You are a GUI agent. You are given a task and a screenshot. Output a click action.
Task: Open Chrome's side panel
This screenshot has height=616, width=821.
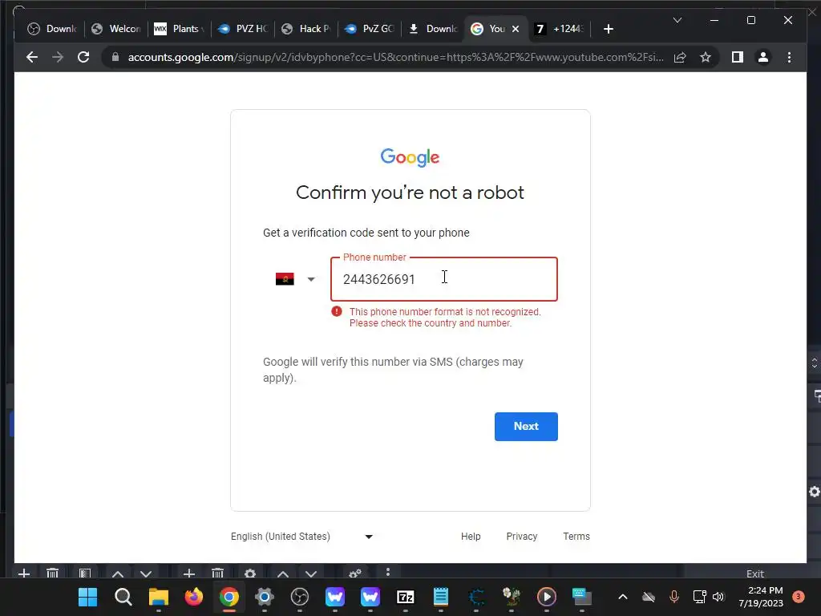pos(738,57)
